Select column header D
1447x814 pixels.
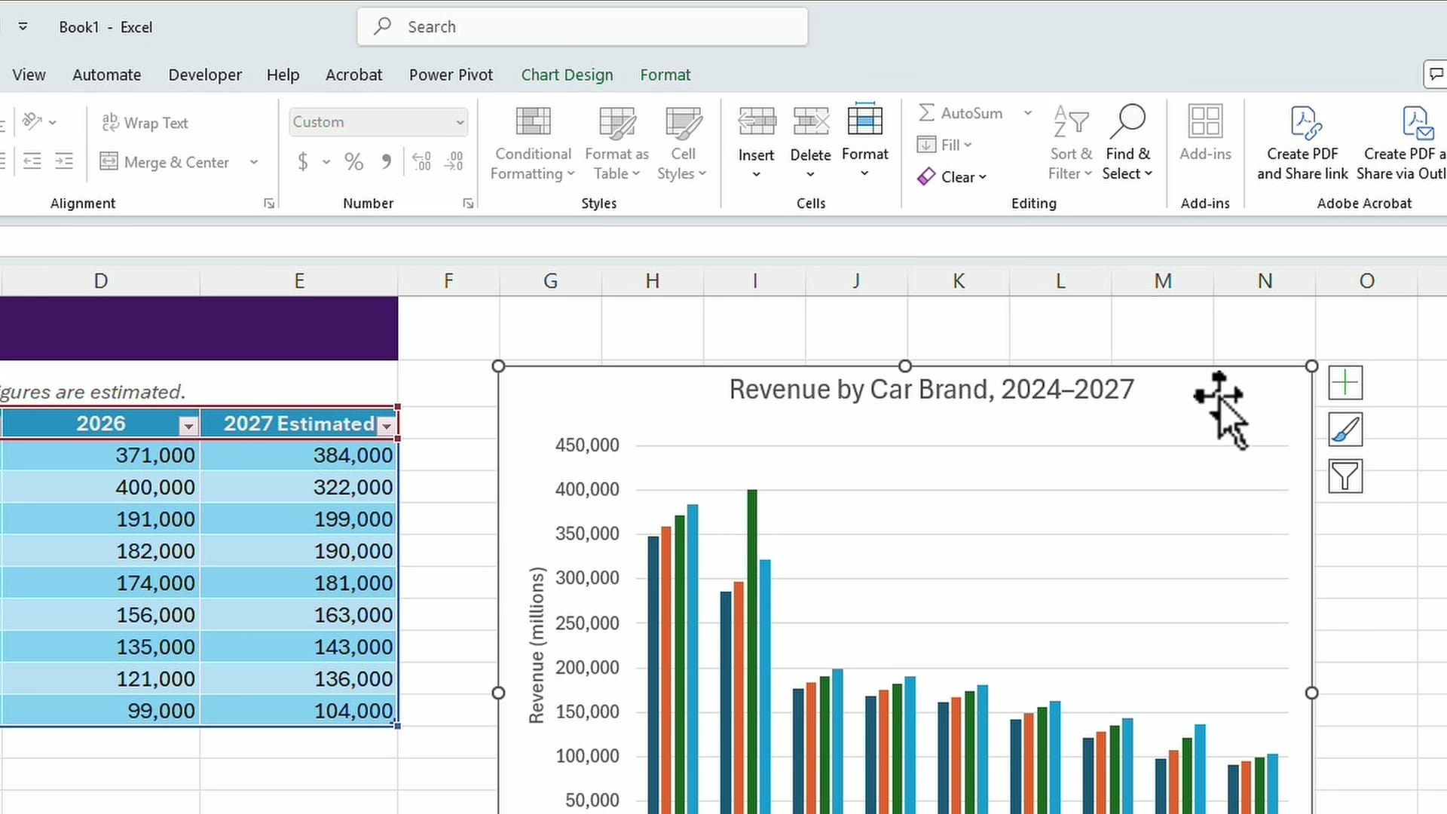[x=100, y=281]
